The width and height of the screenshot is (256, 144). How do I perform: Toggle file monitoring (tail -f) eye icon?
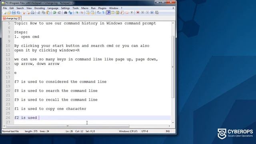coord(132,12)
